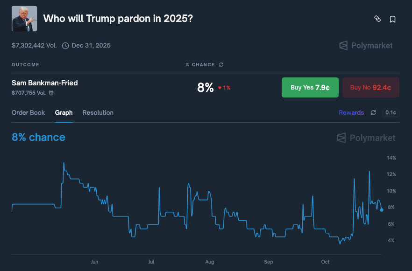Click the clock icon beside Dec 31, 2025
The image size is (412, 271).
point(65,46)
